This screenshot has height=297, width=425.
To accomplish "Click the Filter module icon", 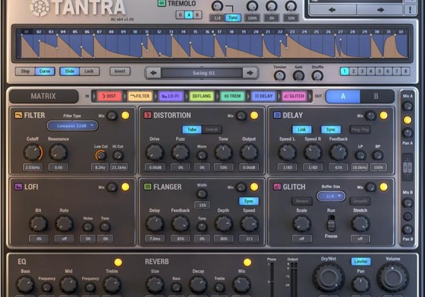I will pos(18,116).
